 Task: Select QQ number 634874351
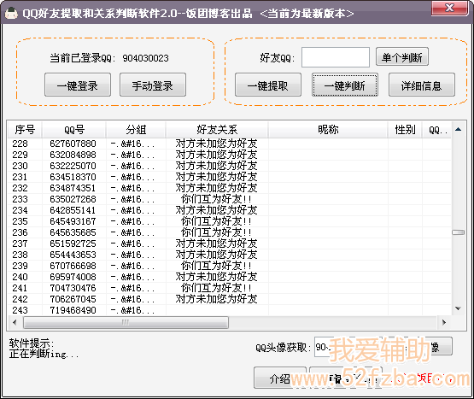click(73, 188)
